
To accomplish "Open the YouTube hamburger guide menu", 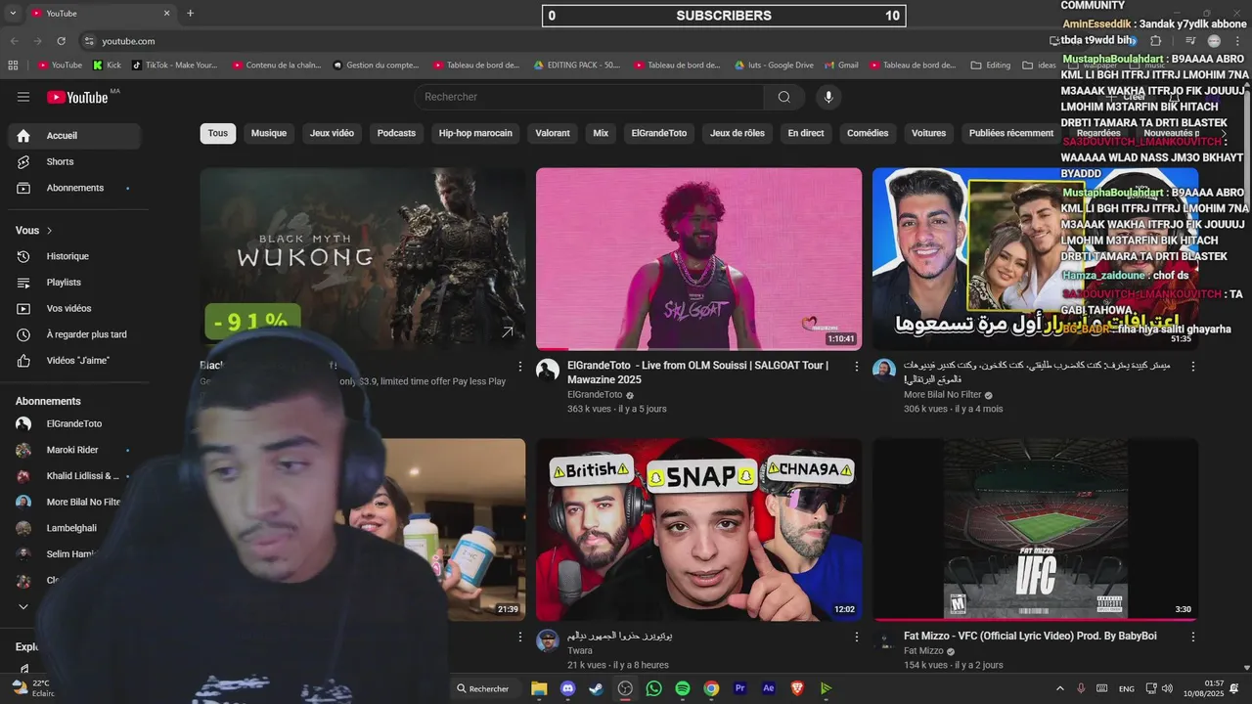I will [x=23, y=97].
